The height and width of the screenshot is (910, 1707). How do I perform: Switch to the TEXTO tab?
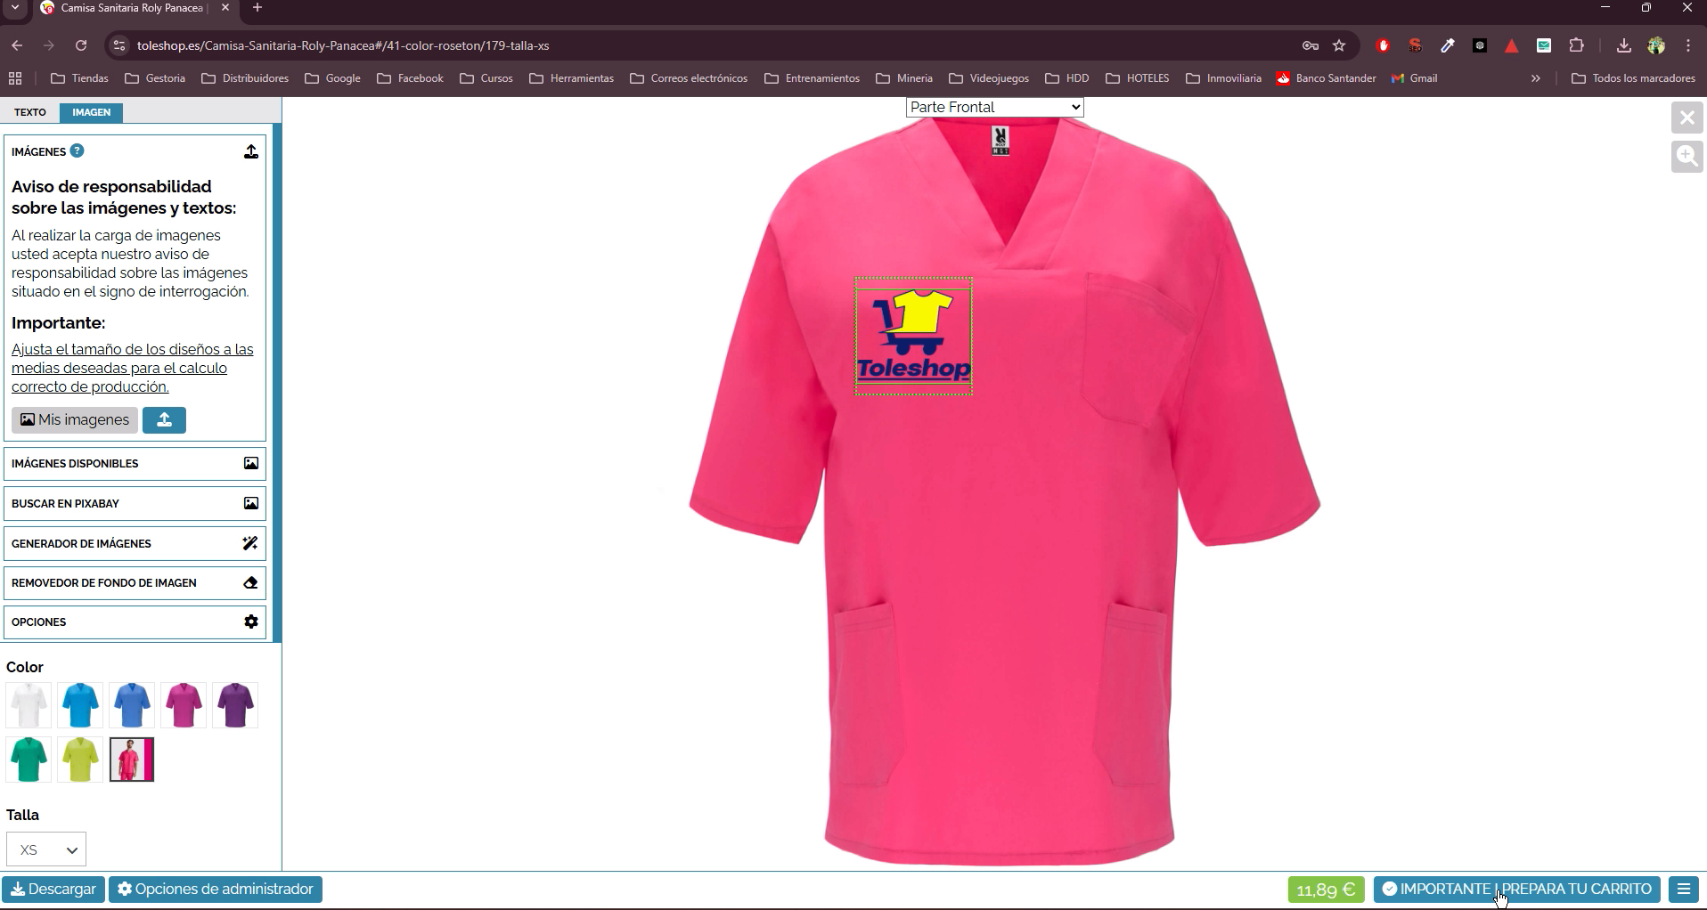pyautogui.click(x=30, y=112)
